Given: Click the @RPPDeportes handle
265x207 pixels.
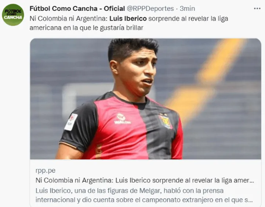Looking at the screenshot, I should 150,8.
